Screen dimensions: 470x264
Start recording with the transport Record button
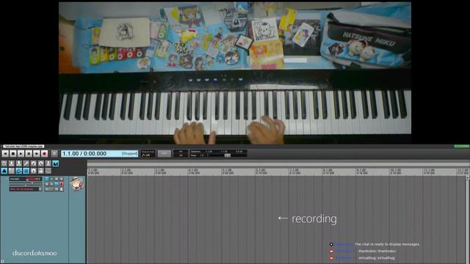click(x=44, y=153)
